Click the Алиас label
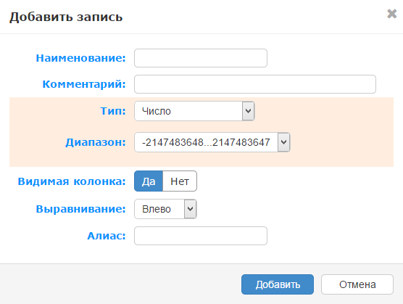The width and height of the screenshot is (403, 304). (x=107, y=236)
